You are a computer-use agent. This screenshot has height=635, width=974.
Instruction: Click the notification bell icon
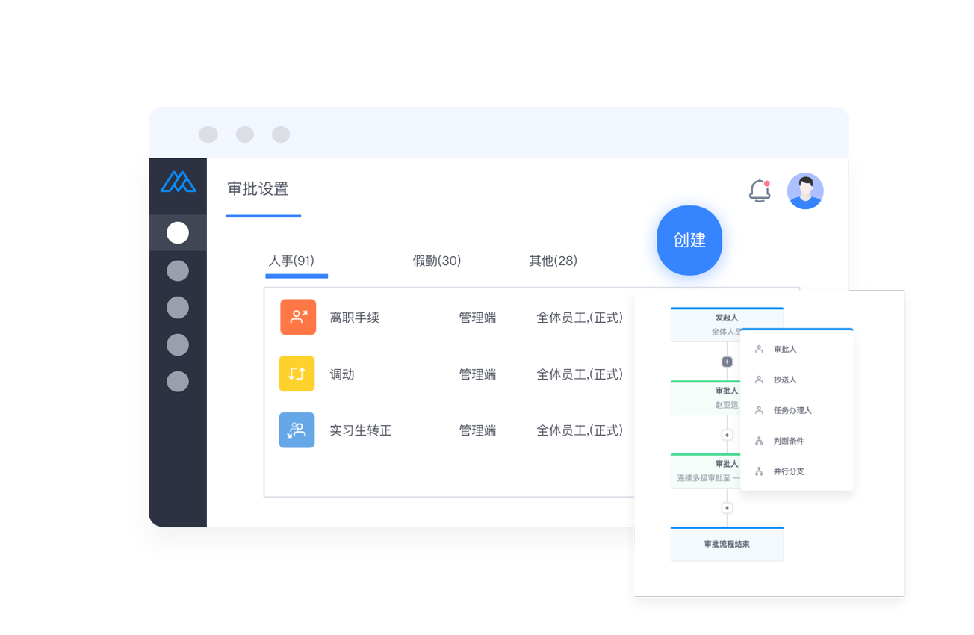759,191
